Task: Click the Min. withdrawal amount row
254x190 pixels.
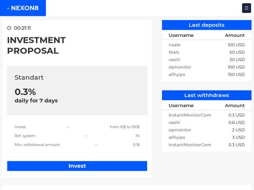Action: (x=77, y=145)
